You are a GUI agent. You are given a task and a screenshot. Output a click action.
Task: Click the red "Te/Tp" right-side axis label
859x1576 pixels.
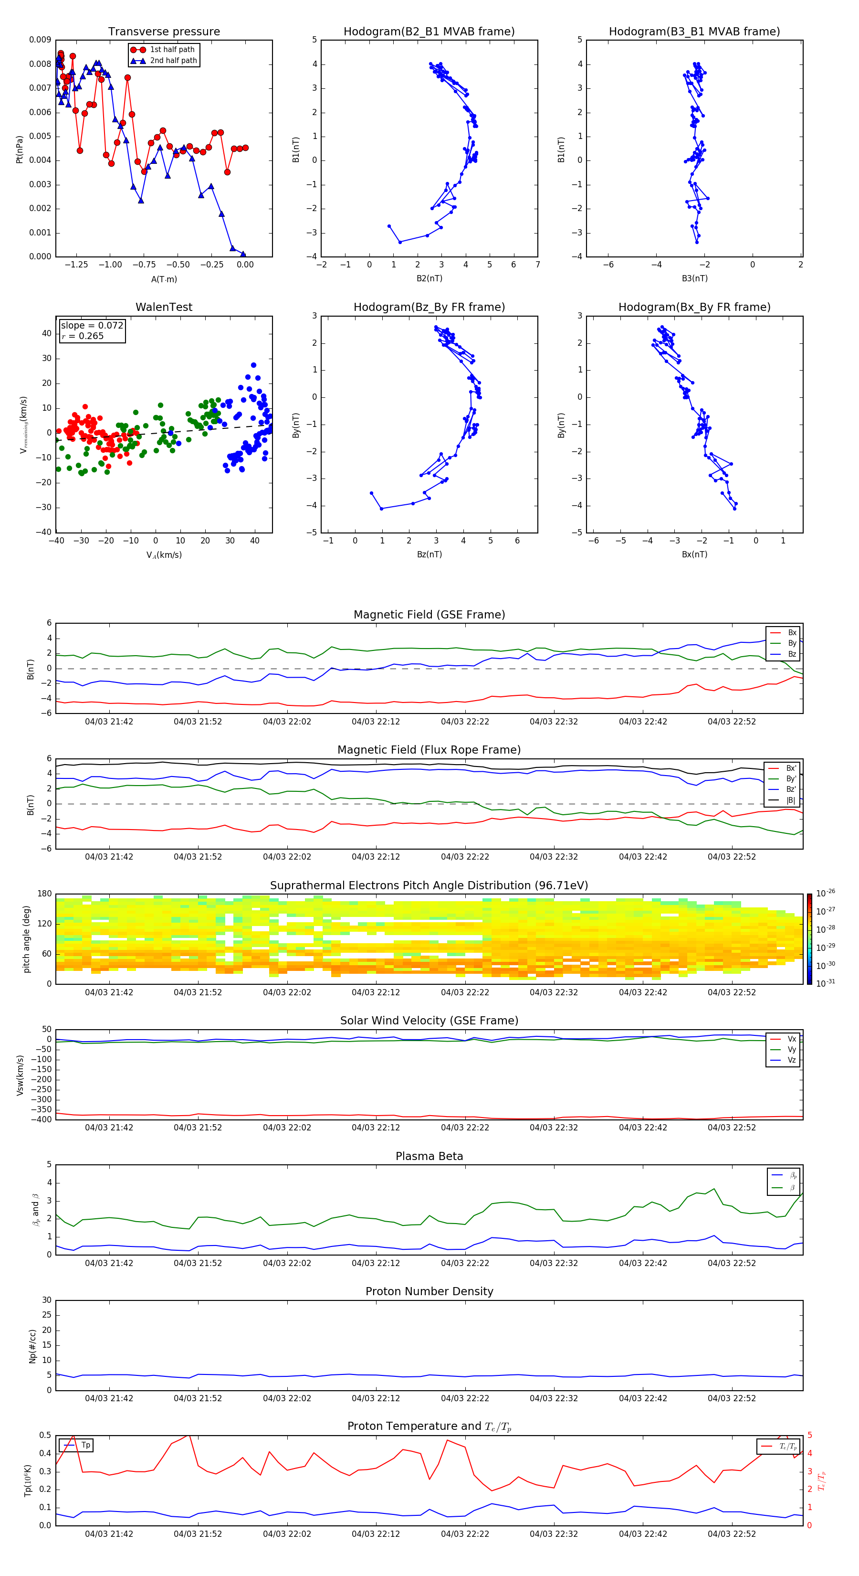point(821,1480)
